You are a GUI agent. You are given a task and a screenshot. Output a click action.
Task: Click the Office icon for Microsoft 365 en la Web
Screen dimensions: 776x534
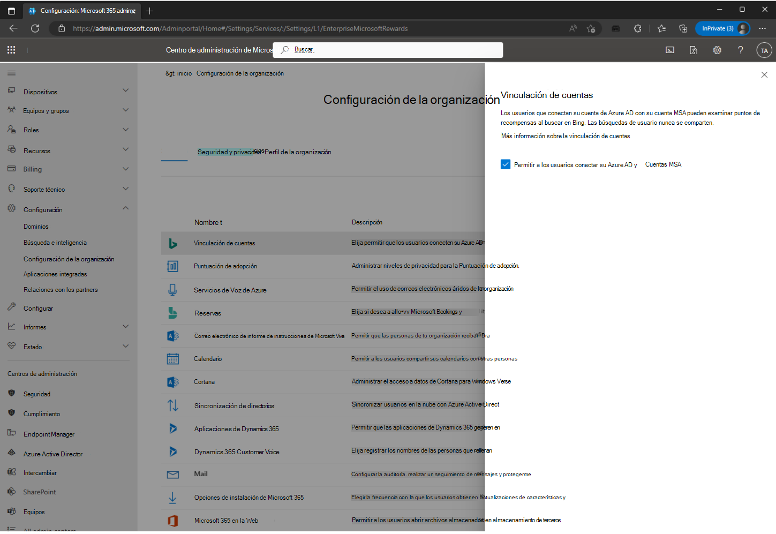172,521
